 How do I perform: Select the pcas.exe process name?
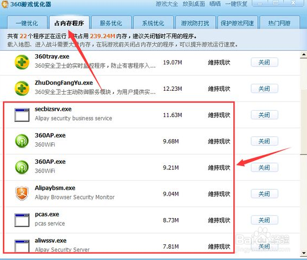tap(47, 214)
